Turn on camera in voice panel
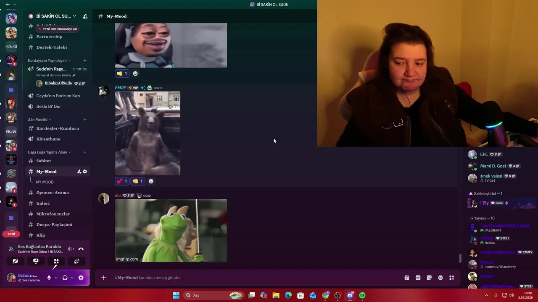 (x=16, y=261)
